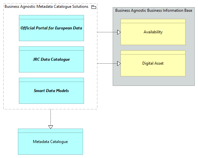Click the Business Agnostic Business Information Base title
The height and width of the screenshot is (158, 198).
click(154, 10)
